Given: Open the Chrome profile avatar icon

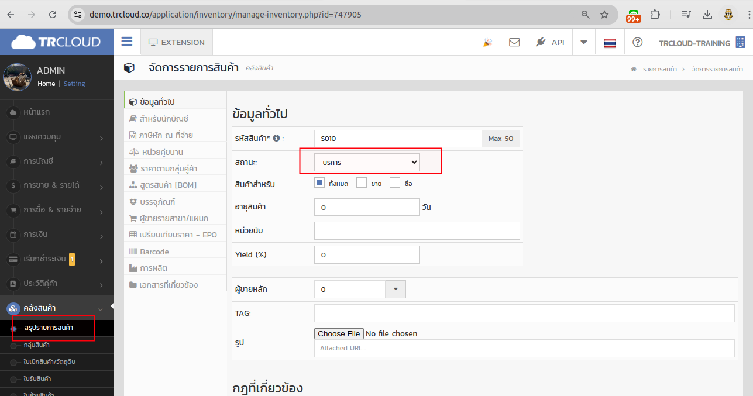Looking at the screenshot, I should (x=728, y=15).
